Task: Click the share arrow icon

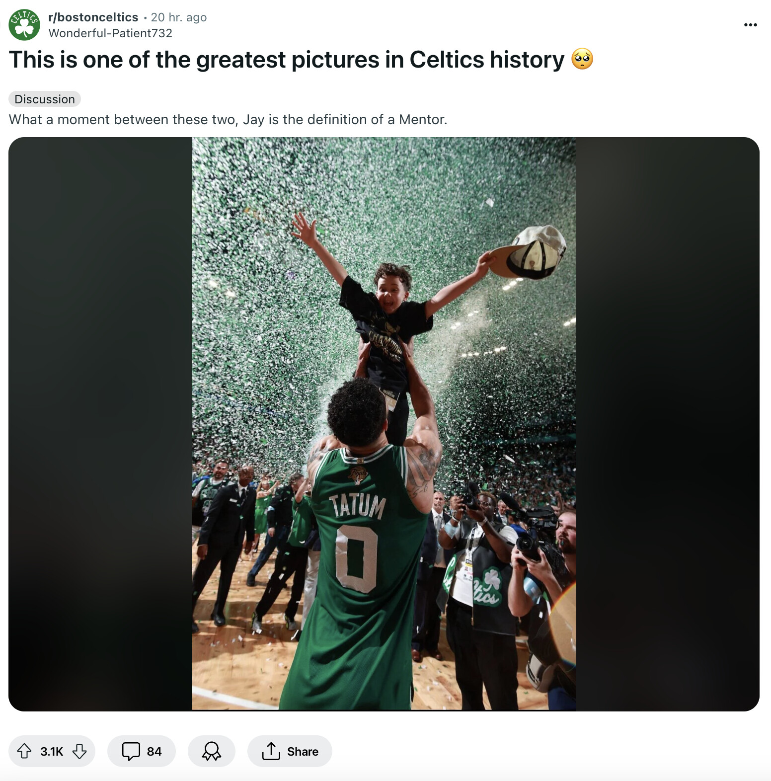Action: (x=271, y=751)
